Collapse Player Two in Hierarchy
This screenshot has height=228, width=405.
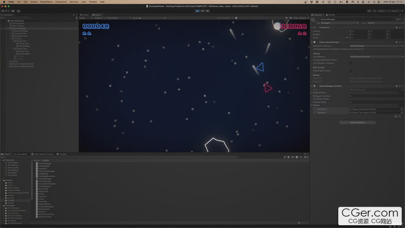point(13,49)
